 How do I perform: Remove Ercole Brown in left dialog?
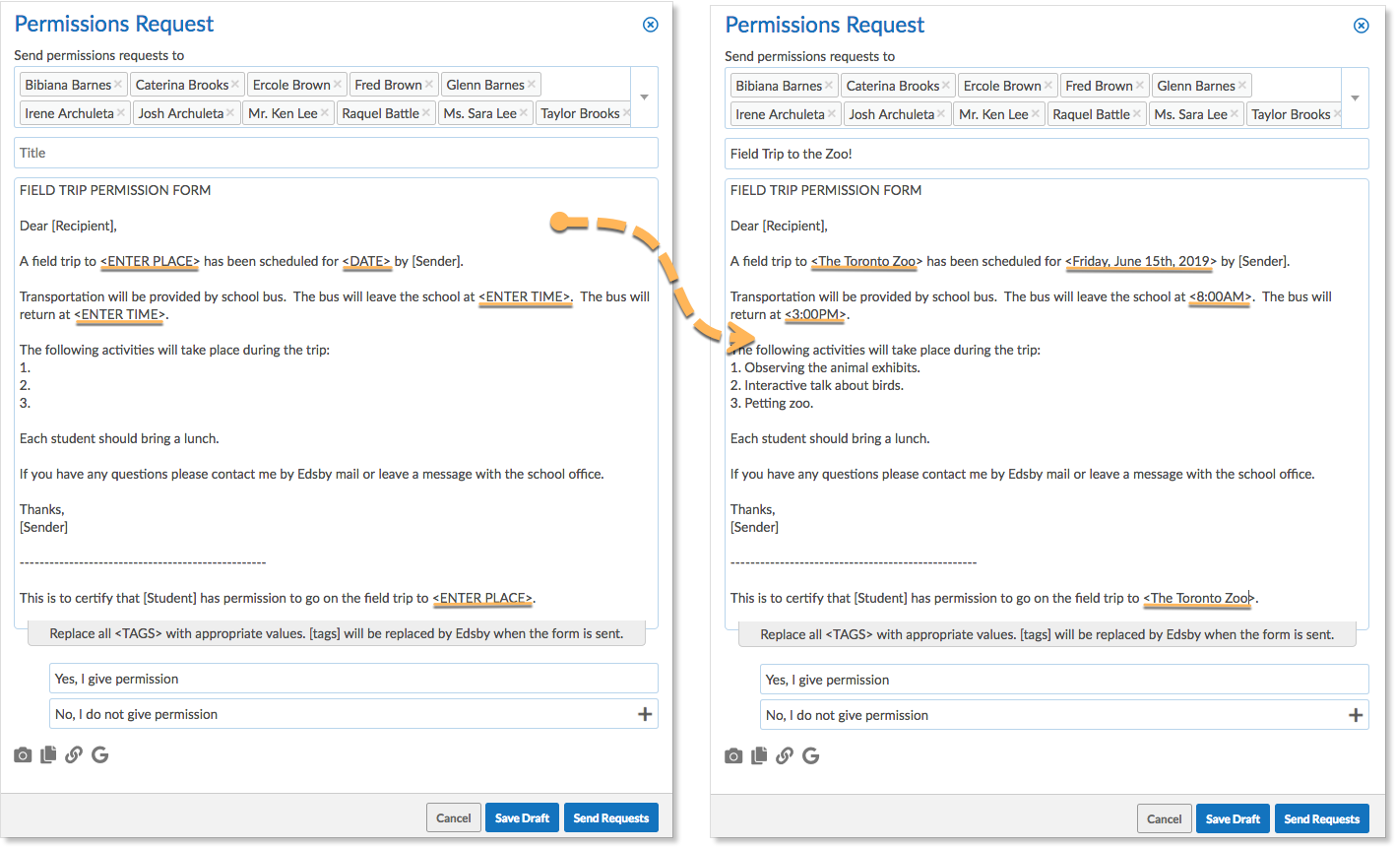pyautogui.click(x=338, y=85)
